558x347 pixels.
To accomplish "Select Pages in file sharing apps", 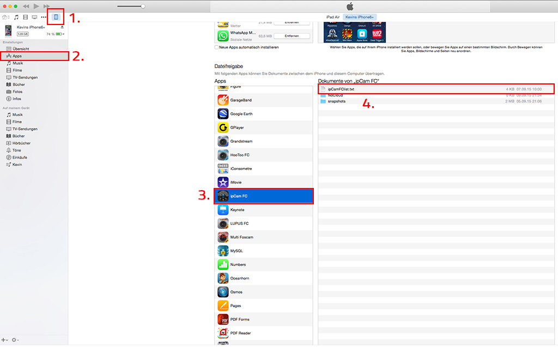I will [264, 306].
